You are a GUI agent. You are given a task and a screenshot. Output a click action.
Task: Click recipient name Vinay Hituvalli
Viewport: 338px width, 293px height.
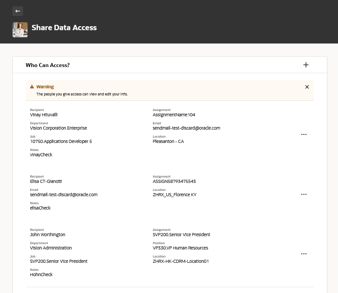pos(44,115)
